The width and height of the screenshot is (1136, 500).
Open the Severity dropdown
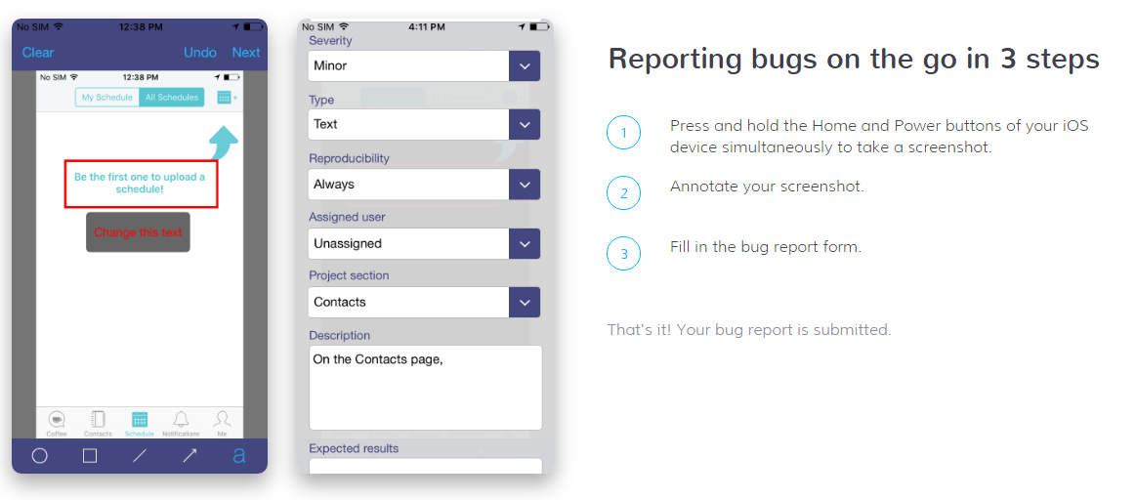pos(525,66)
